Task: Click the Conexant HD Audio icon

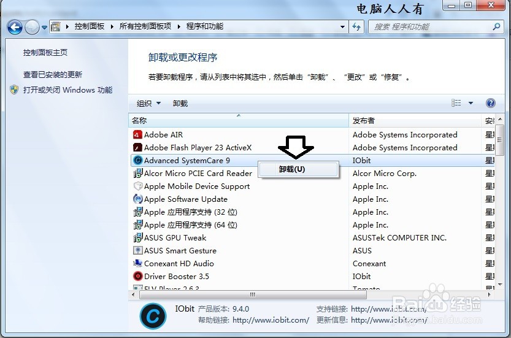Action: pos(138,263)
